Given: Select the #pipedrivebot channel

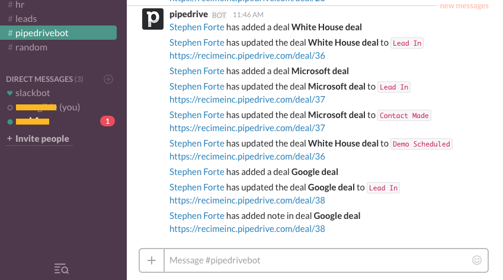Looking at the screenshot, I should point(41,33).
